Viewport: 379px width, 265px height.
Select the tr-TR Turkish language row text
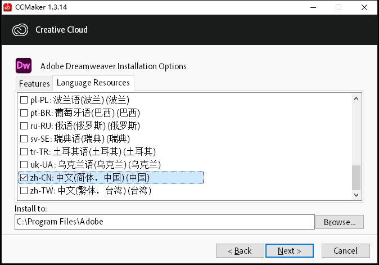(x=93, y=151)
